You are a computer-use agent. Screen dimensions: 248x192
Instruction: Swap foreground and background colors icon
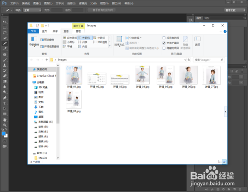click(6, 129)
